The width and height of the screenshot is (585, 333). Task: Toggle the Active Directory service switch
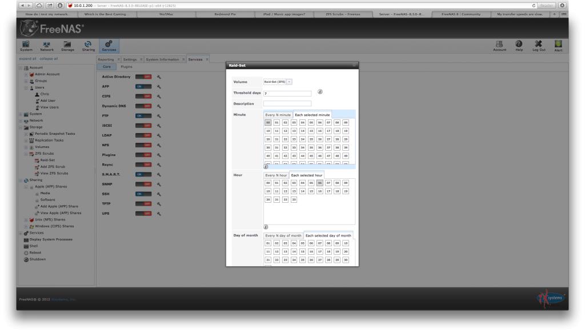point(143,77)
